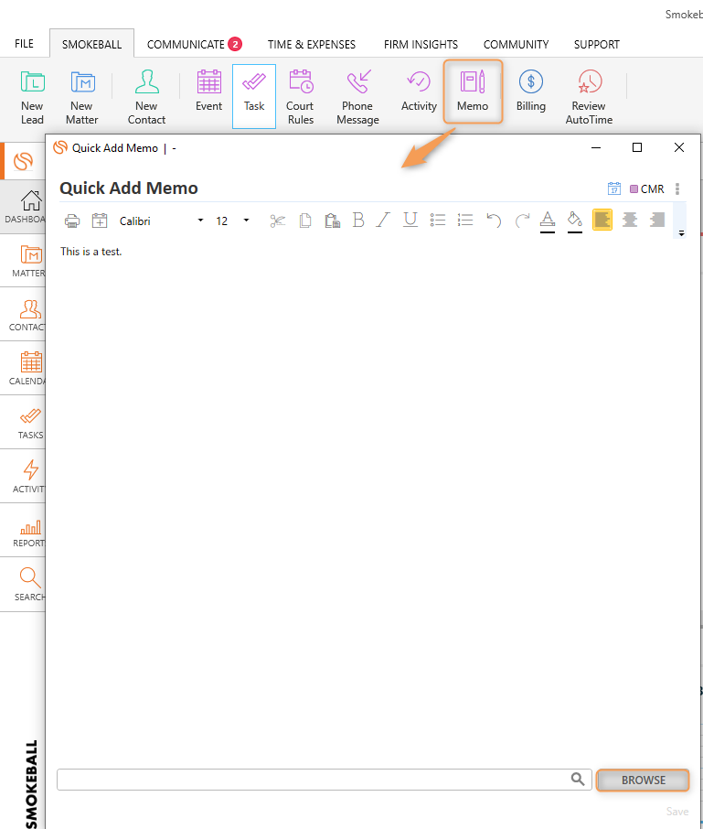Open the Activity ribbon button
The image size is (703, 829).
[419, 91]
